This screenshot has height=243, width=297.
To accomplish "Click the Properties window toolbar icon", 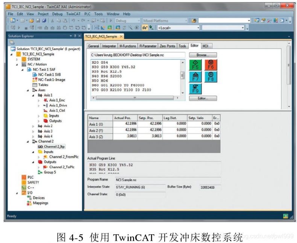I will (263, 20).
